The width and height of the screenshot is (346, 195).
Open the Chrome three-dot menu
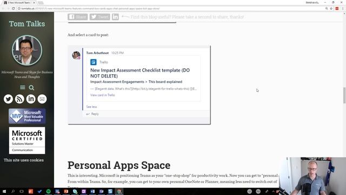pyautogui.click(x=343, y=9)
